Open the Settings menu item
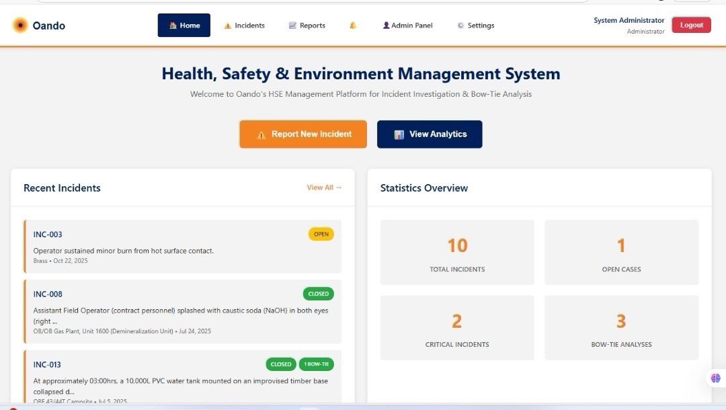This screenshot has width=726, height=410. point(475,26)
